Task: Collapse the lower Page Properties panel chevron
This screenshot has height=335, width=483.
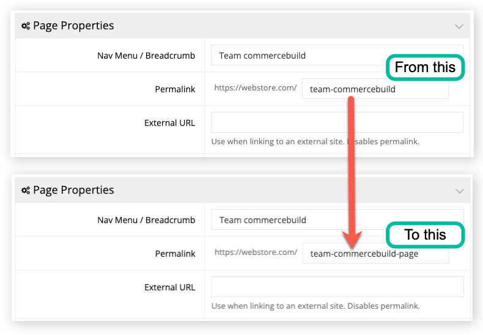Action: (x=459, y=191)
